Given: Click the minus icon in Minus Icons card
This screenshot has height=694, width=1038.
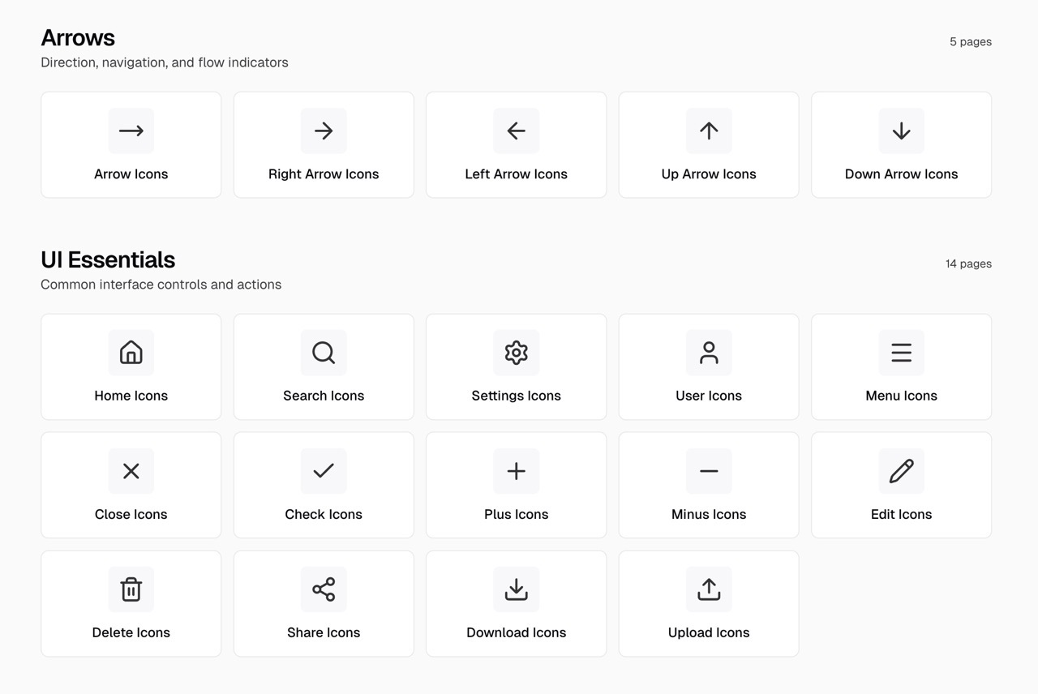Looking at the screenshot, I should pos(709,471).
